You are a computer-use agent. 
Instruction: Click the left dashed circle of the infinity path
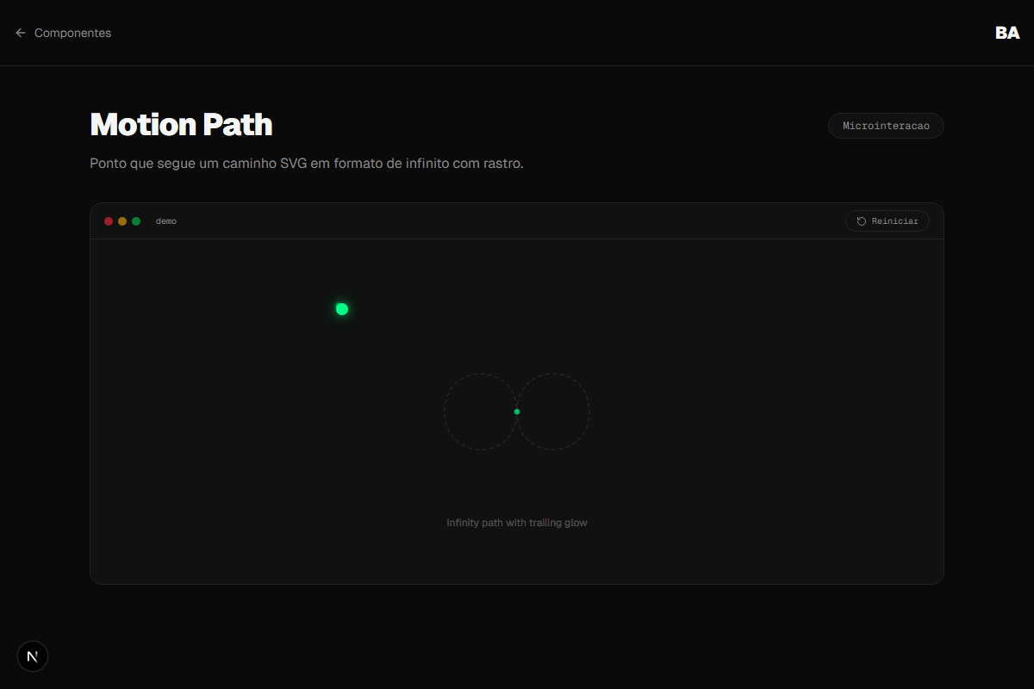tap(445, 412)
